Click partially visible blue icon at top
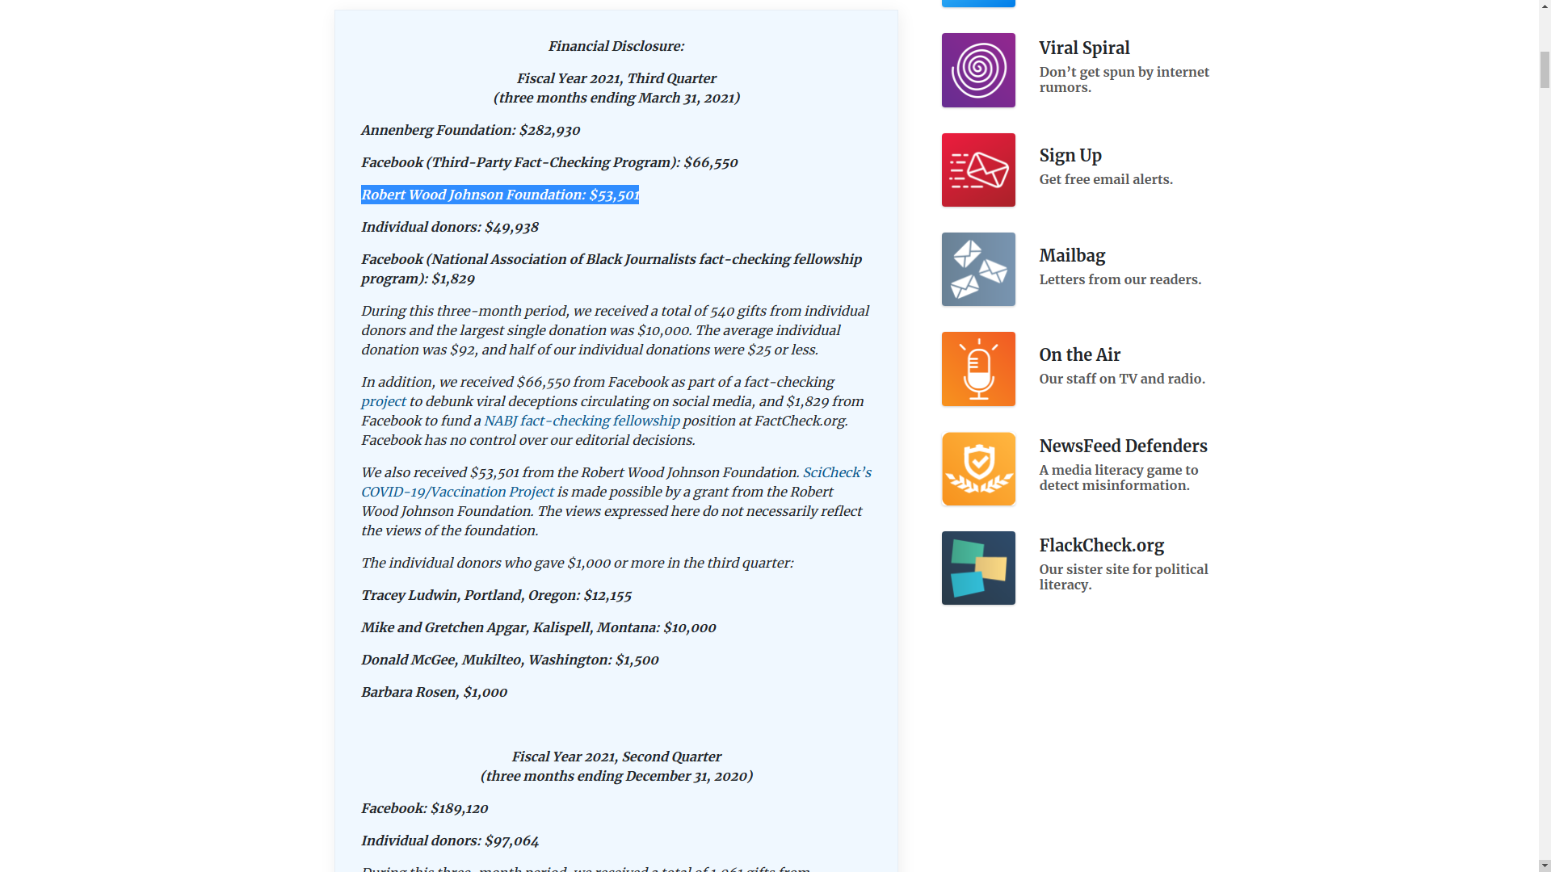 [x=978, y=3]
